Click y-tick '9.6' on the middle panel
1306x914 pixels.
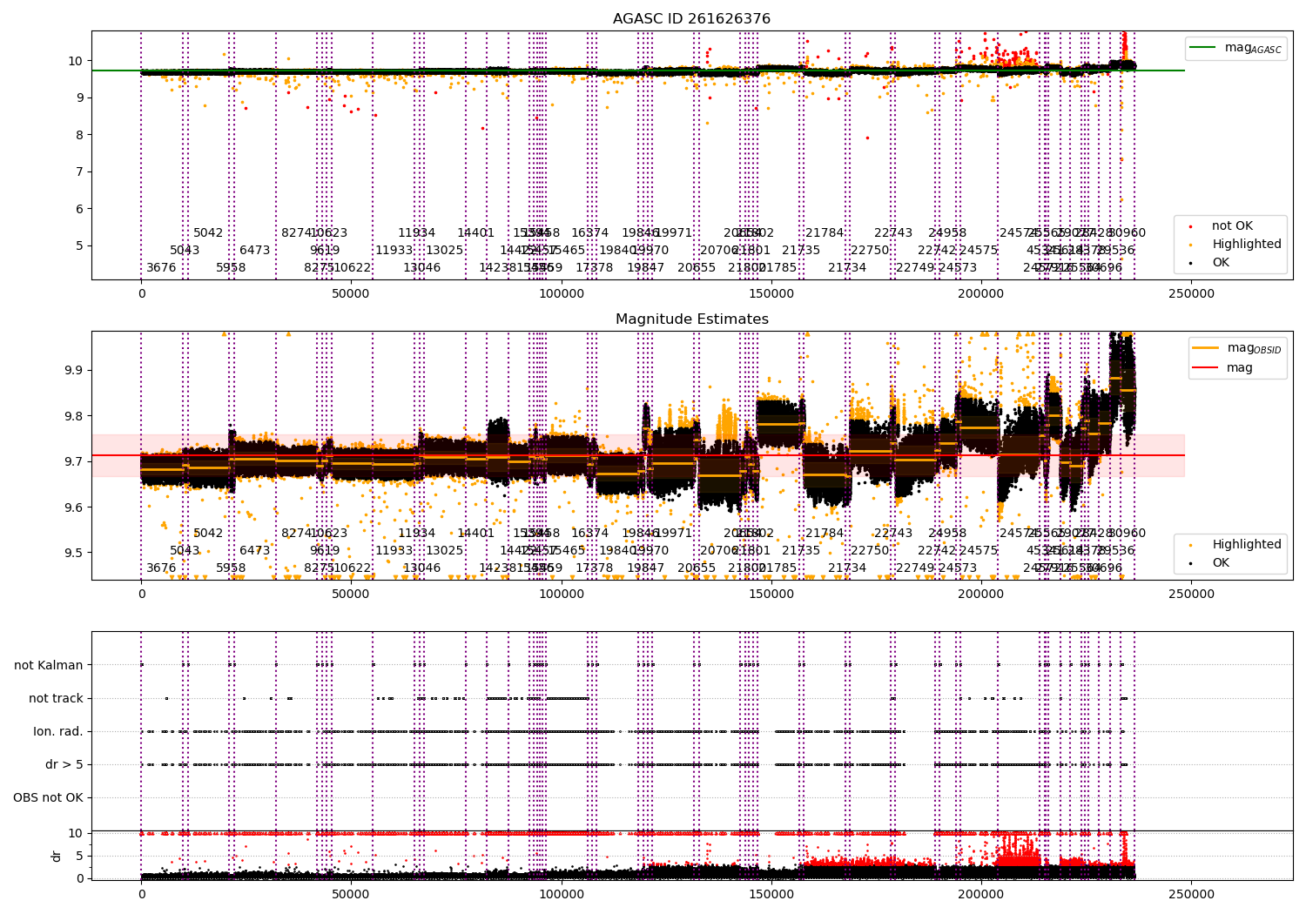[x=74, y=507]
